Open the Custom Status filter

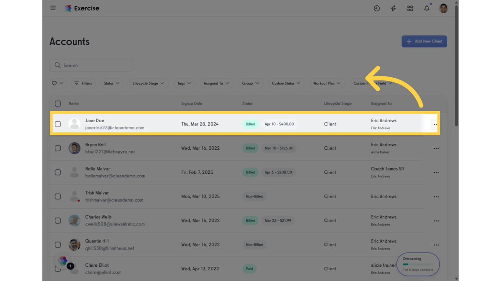286,83
